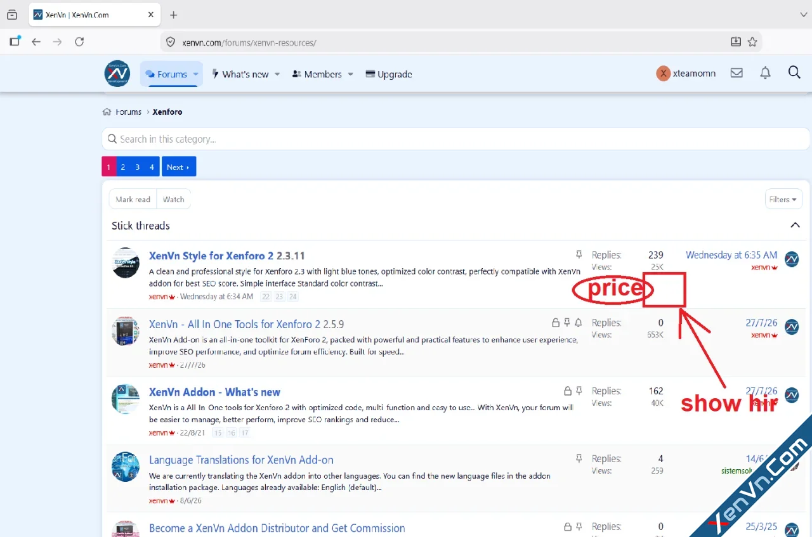812x537 pixels.
Task: Go forward to the next page
Action: pos(58,42)
